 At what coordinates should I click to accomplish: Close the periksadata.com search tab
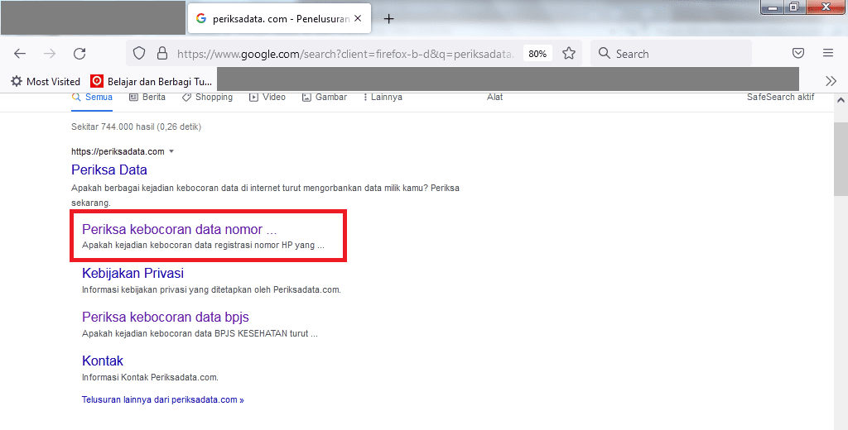pos(358,18)
